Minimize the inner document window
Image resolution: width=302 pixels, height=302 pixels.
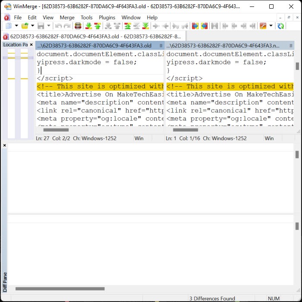click(280, 18)
